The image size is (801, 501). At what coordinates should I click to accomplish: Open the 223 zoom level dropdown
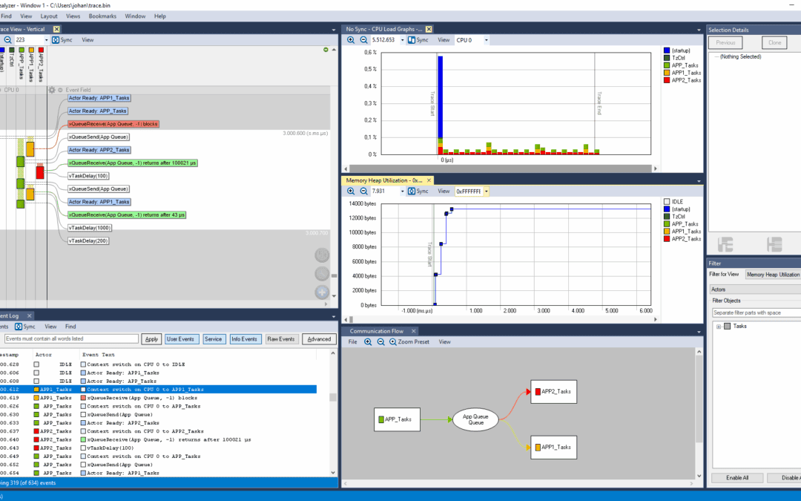click(46, 40)
